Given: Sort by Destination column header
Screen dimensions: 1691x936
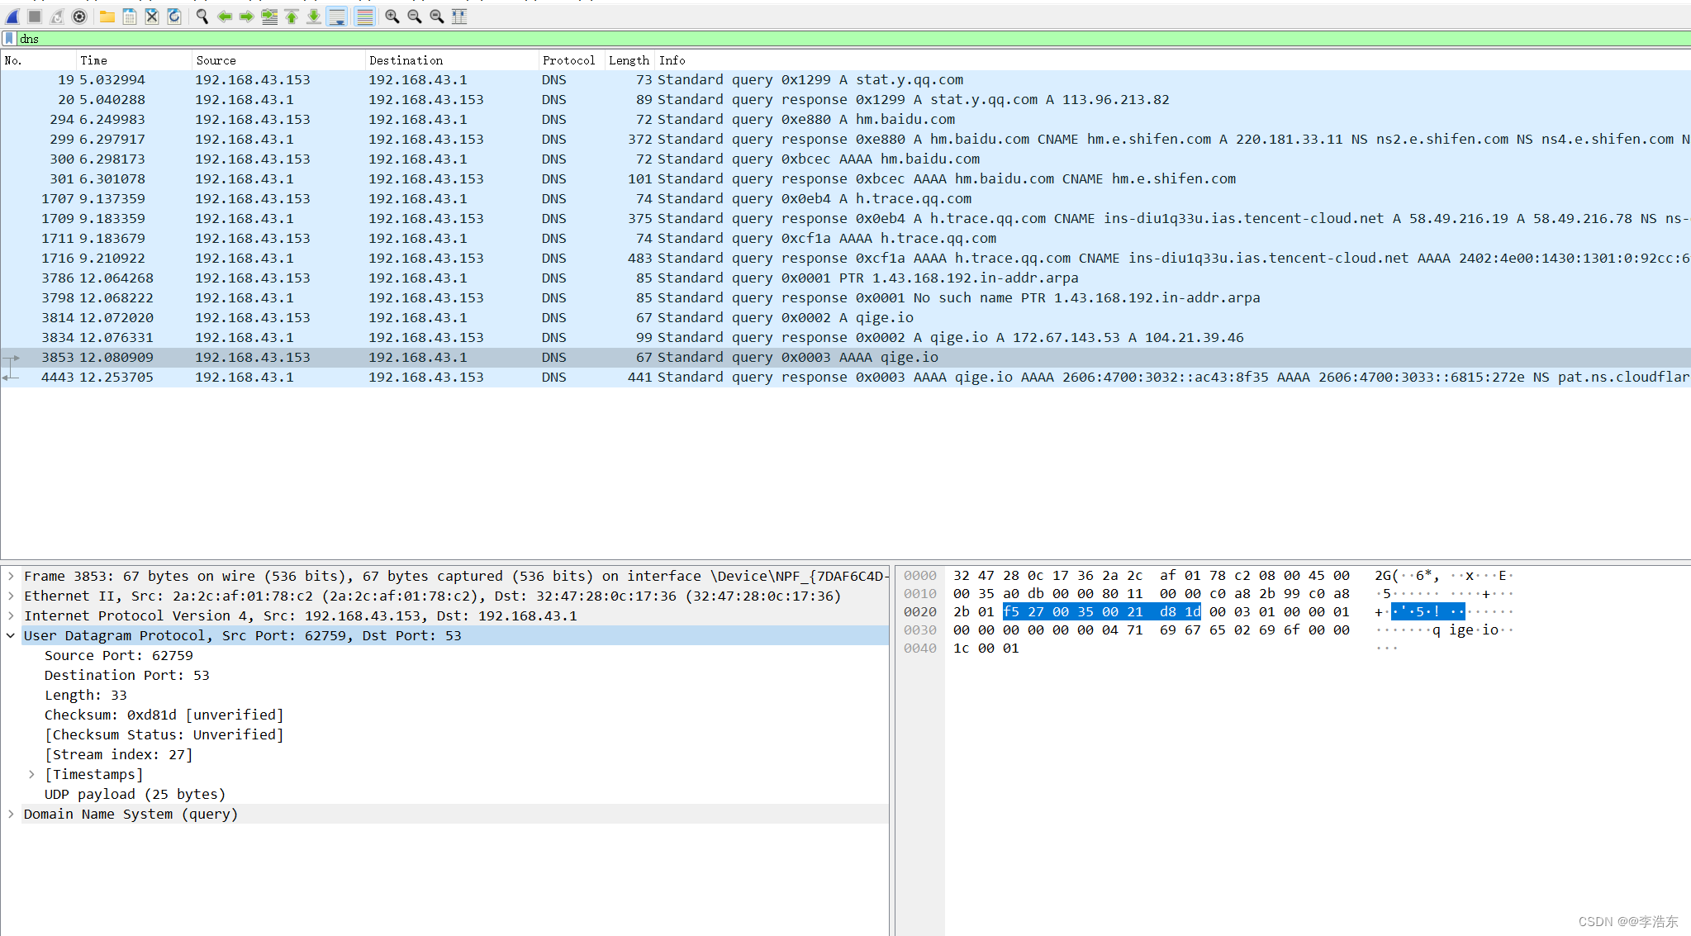Looking at the screenshot, I should [452, 60].
